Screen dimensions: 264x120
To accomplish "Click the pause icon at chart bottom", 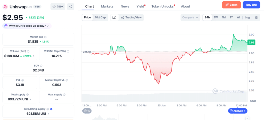I will (x=247, y=118).
